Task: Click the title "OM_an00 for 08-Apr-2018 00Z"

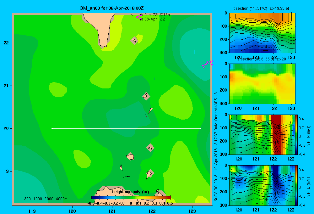Action: point(111,8)
